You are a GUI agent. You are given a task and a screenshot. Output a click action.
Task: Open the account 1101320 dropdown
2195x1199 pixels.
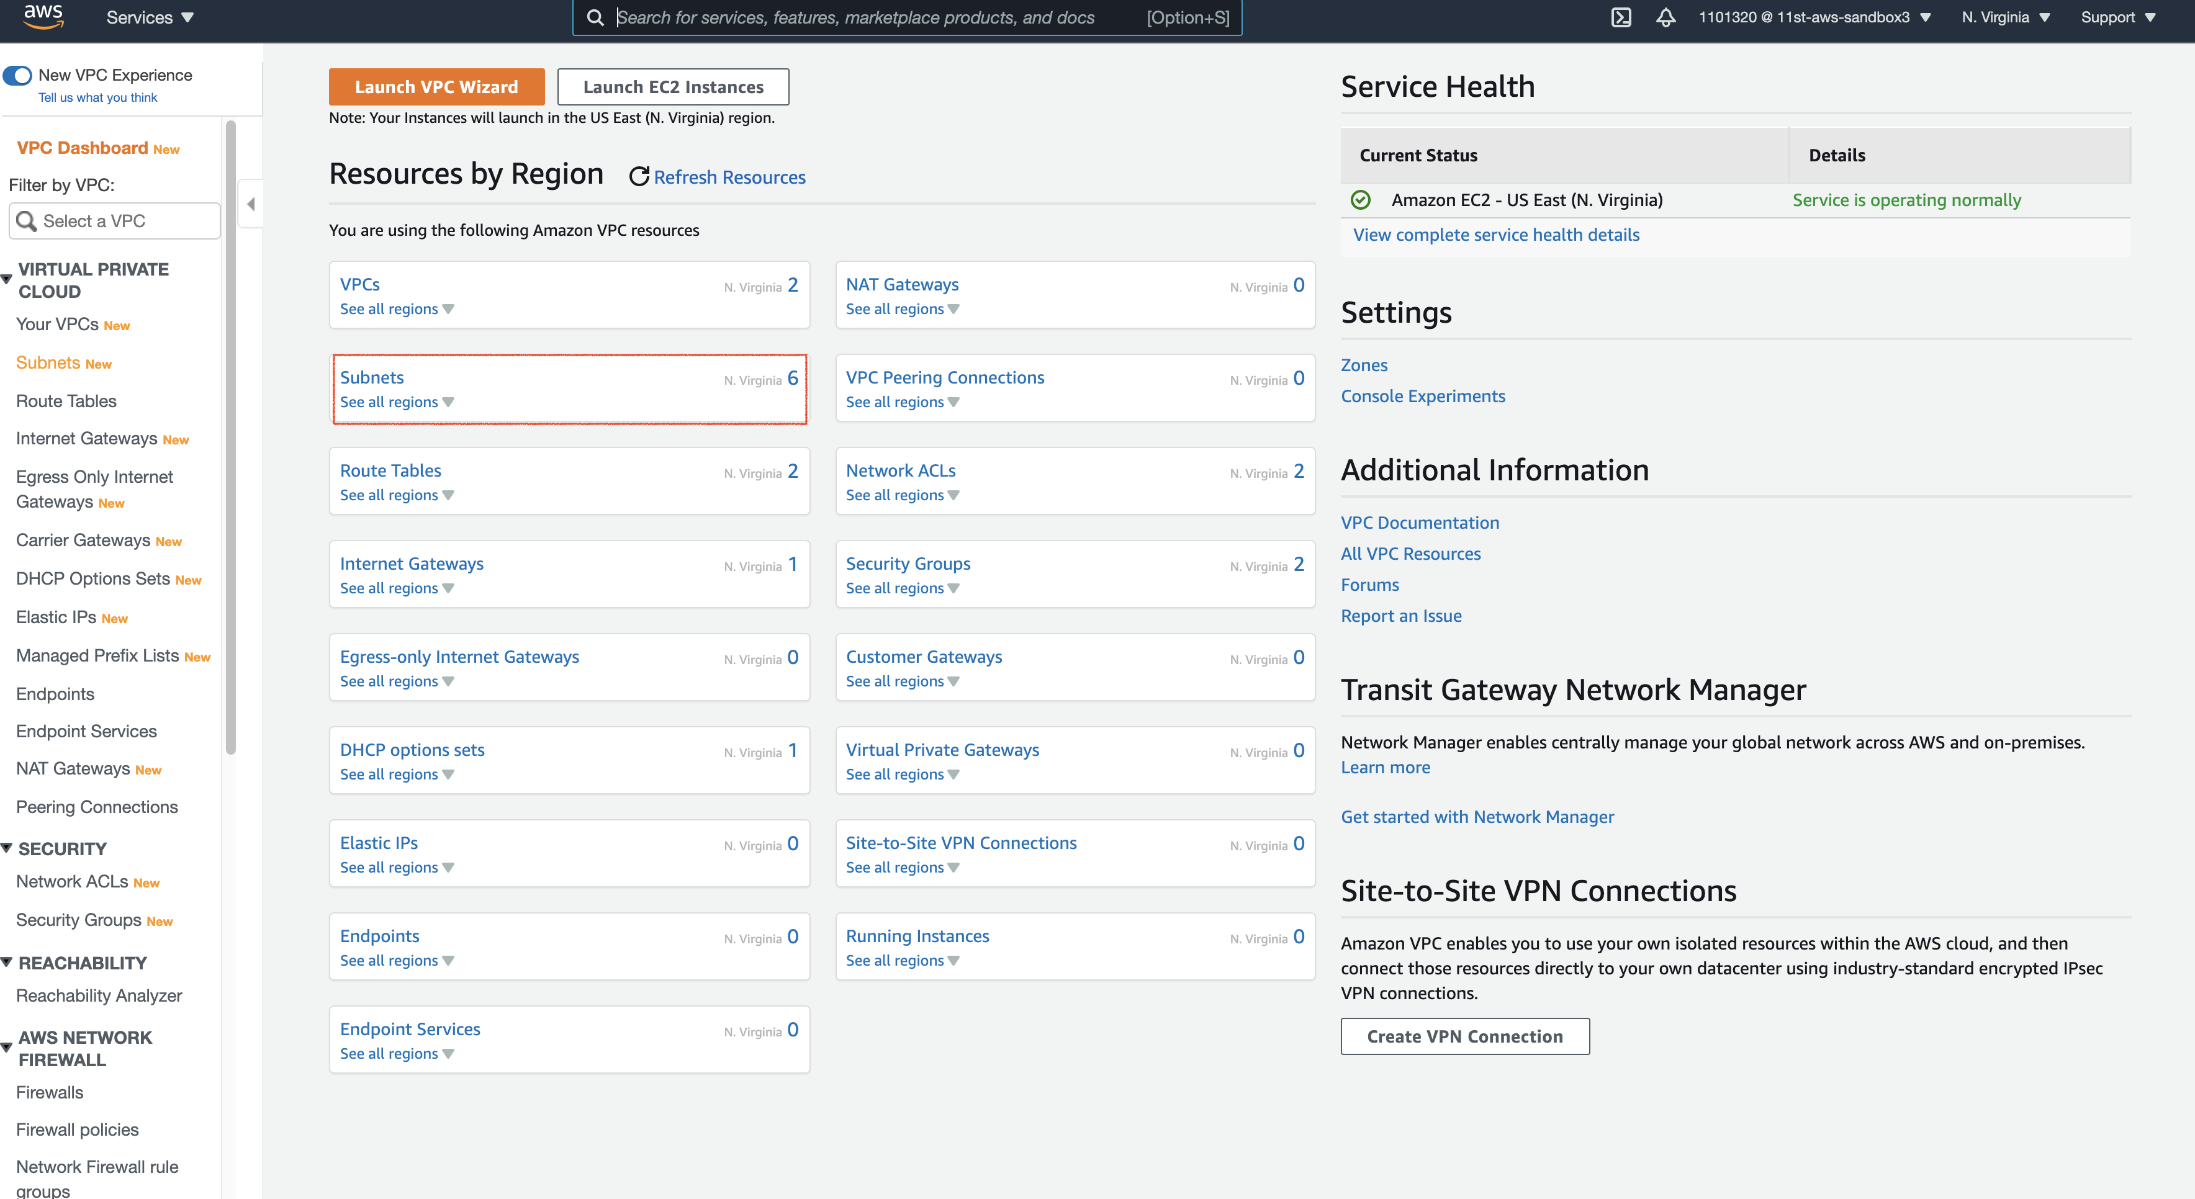pyautogui.click(x=1815, y=17)
